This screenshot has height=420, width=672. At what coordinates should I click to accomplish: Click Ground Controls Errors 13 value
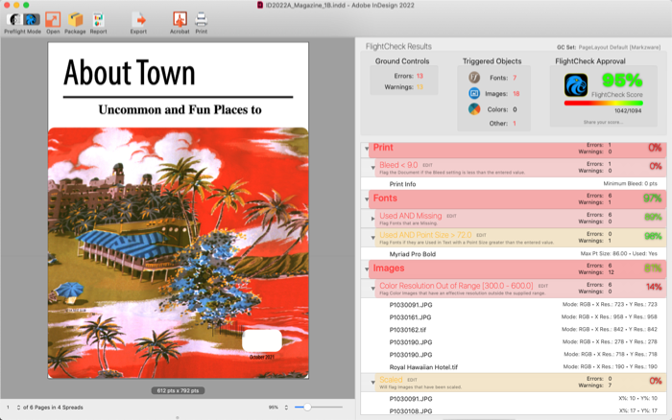[420, 76]
